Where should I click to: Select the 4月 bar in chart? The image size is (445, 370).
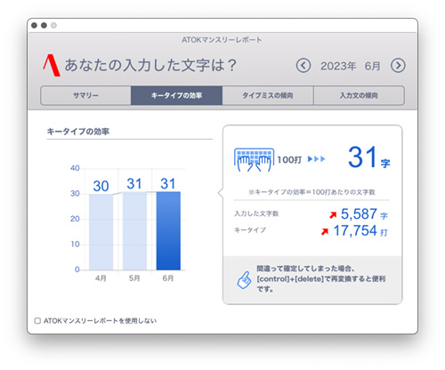pyautogui.click(x=101, y=232)
